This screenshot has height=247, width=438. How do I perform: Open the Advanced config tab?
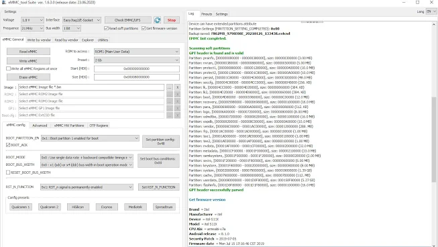click(x=40, y=126)
